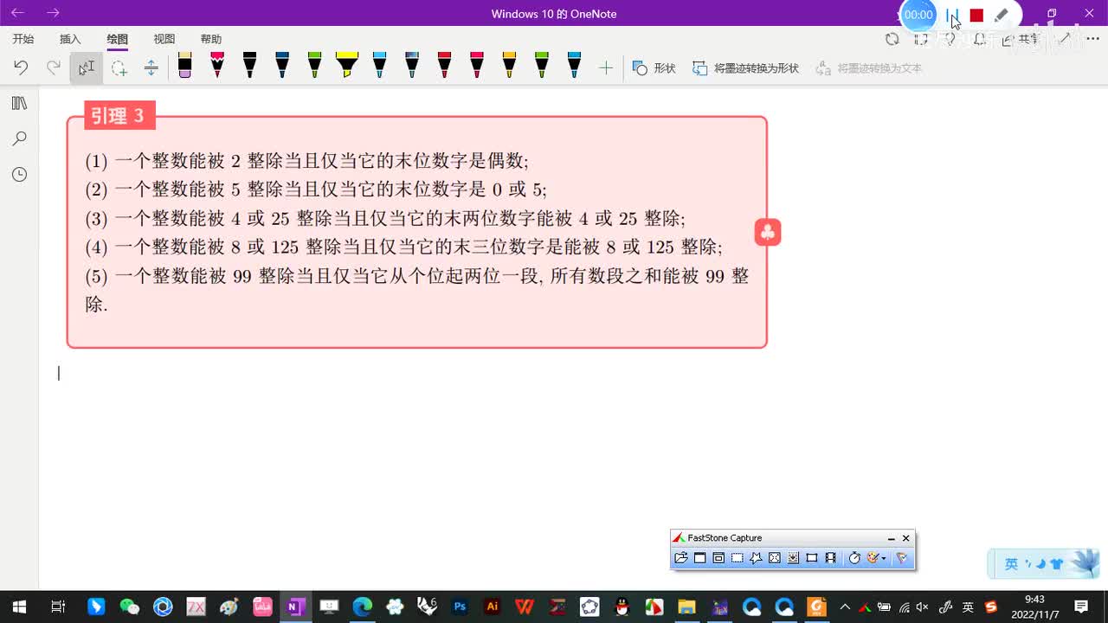The width and height of the screenshot is (1108, 623).
Task: Open WeChat from the taskbar
Action: (129, 607)
